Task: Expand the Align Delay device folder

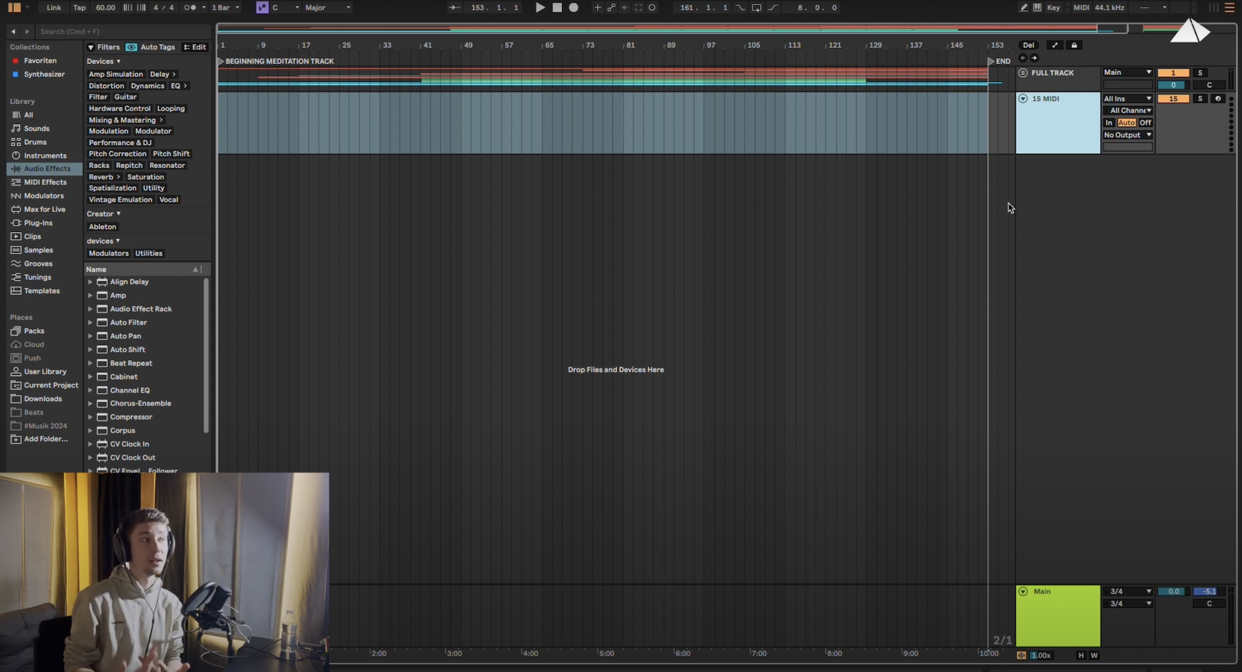Action: (90, 282)
